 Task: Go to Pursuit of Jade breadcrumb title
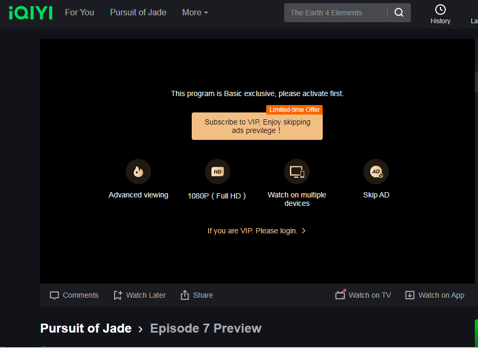(x=86, y=328)
